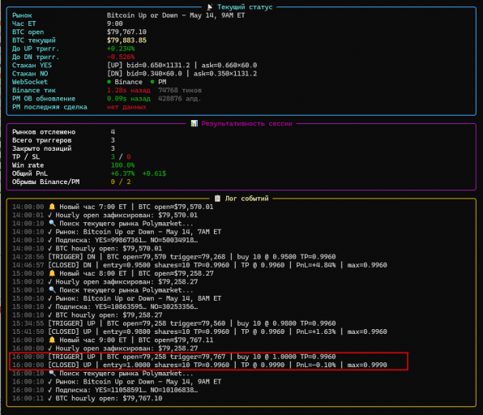The height and width of the screenshot is (415, 483).
Task: Click the 'Всего триггеров' label
Action: (42, 140)
